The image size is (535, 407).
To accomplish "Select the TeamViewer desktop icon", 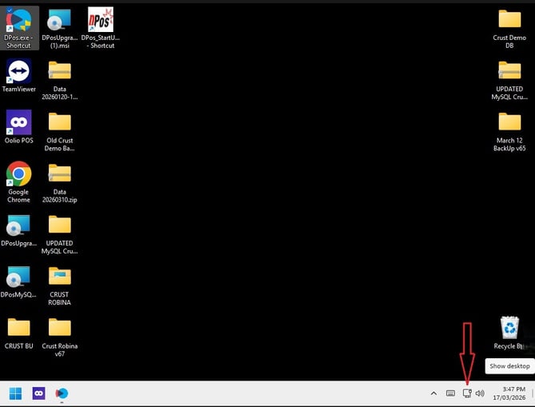I will coord(19,75).
